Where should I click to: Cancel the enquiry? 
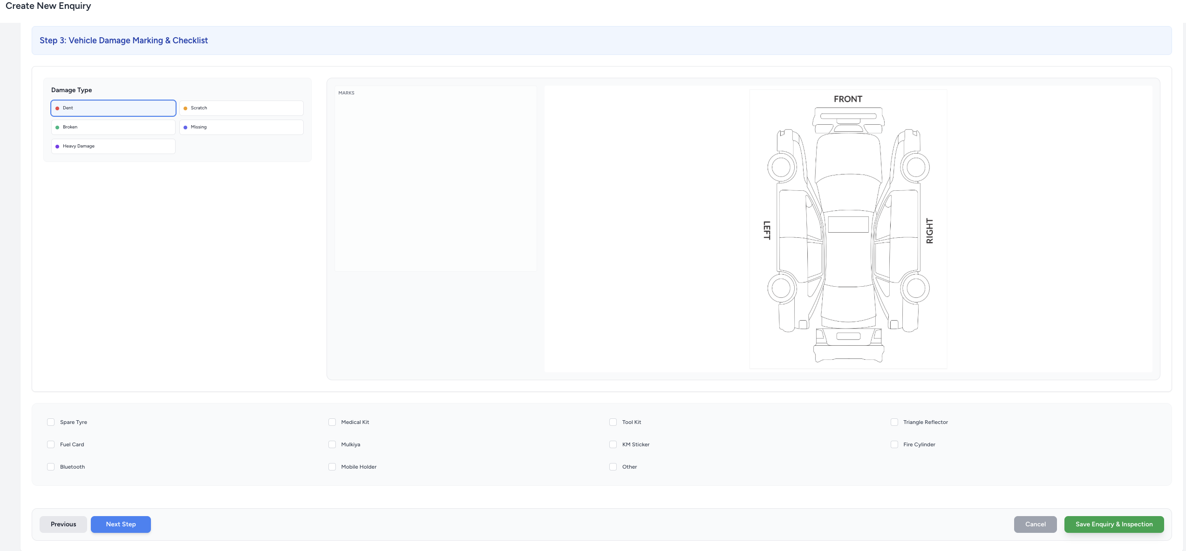point(1035,524)
